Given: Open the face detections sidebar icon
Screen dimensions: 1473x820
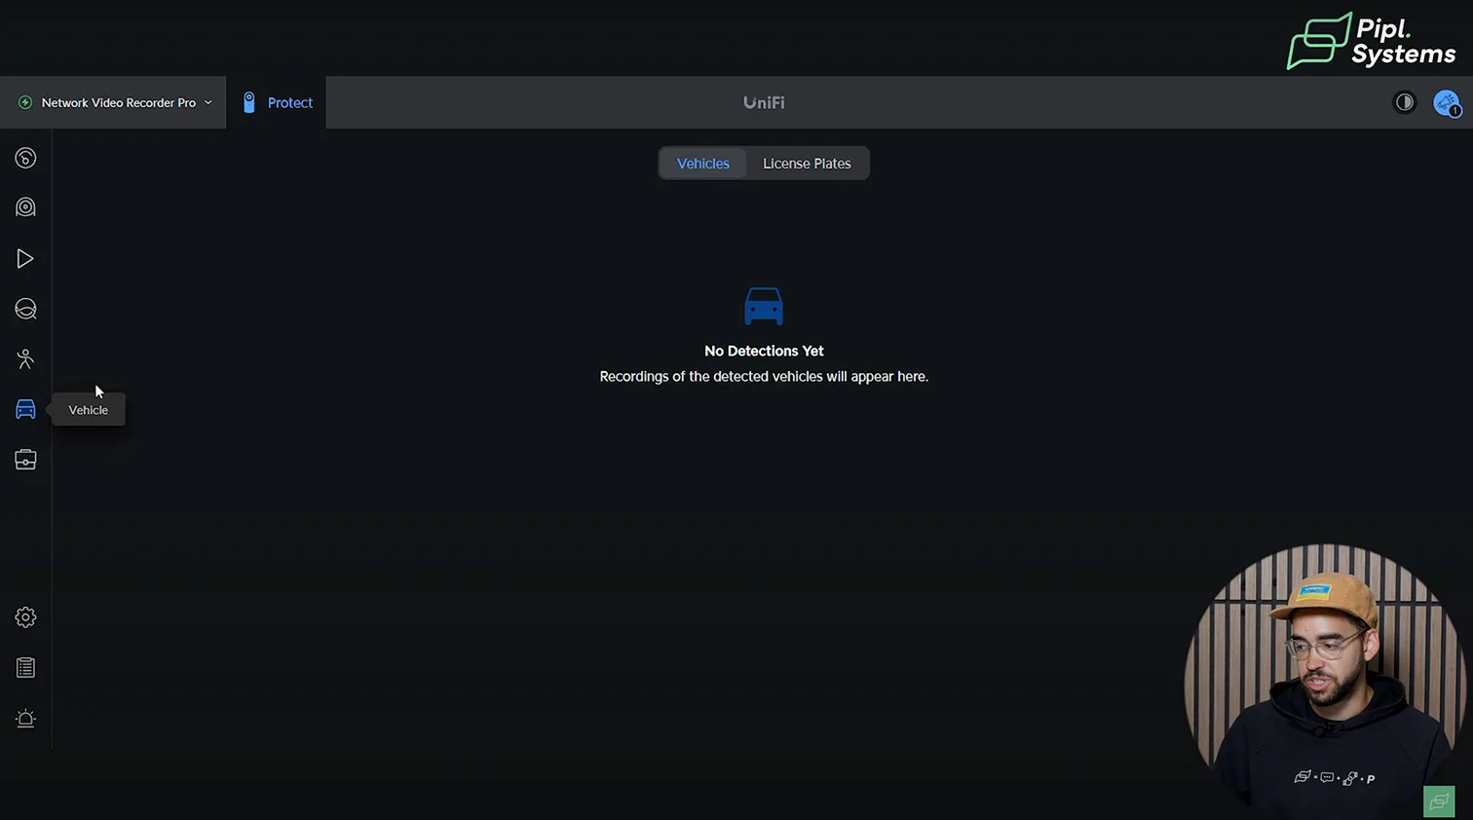Looking at the screenshot, I should [25, 310].
